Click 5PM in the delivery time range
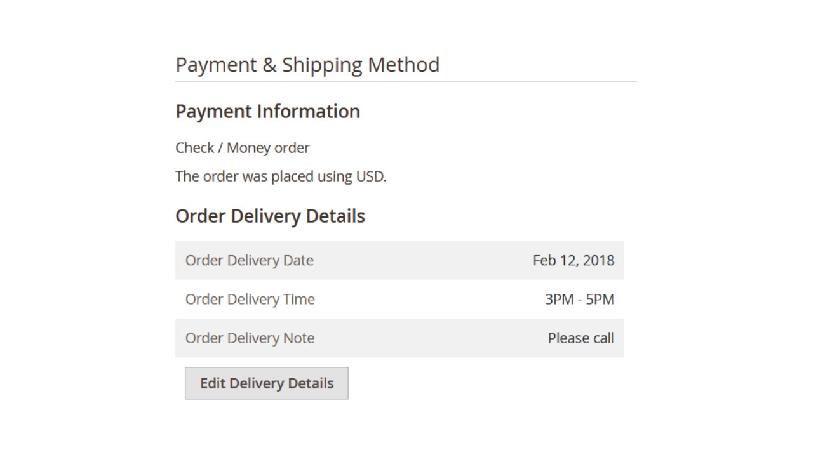This screenshot has height=462, width=818. (600, 299)
